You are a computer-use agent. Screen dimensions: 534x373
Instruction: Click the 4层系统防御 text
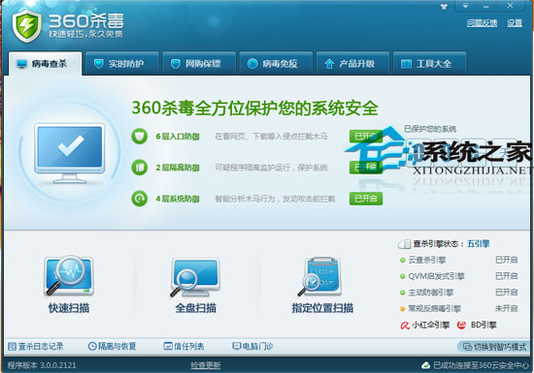(x=178, y=199)
